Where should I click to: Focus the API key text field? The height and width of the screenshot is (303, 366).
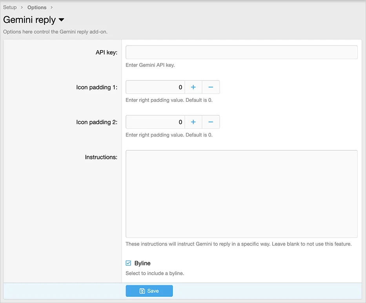pos(241,52)
